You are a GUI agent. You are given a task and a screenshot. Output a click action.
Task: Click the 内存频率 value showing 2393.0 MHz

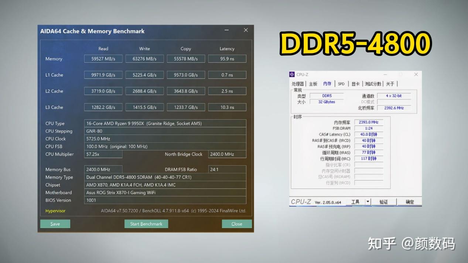[x=368, y=122]
